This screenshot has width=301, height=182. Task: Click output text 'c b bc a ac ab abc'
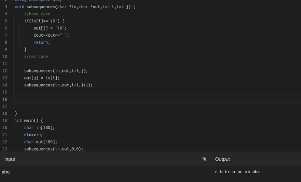tap(237, 172)
